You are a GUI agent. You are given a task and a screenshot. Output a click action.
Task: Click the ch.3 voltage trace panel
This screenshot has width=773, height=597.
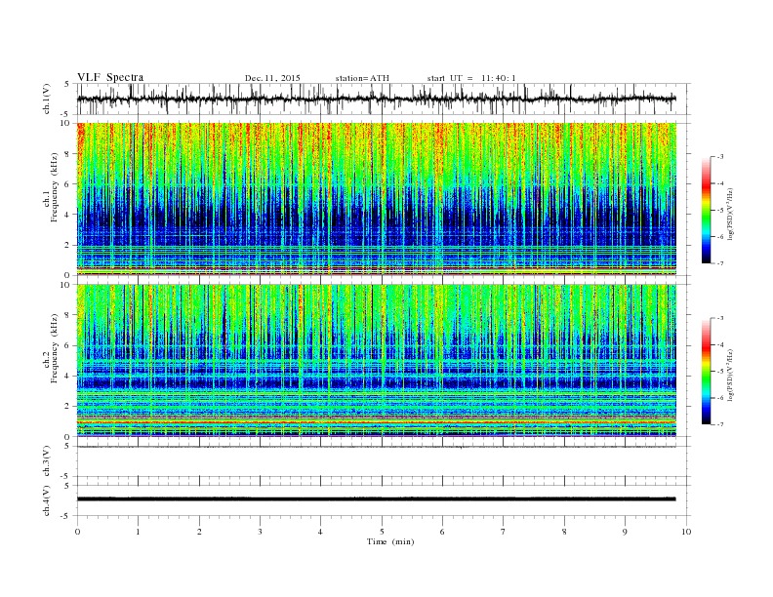click(x=384, y=461)
